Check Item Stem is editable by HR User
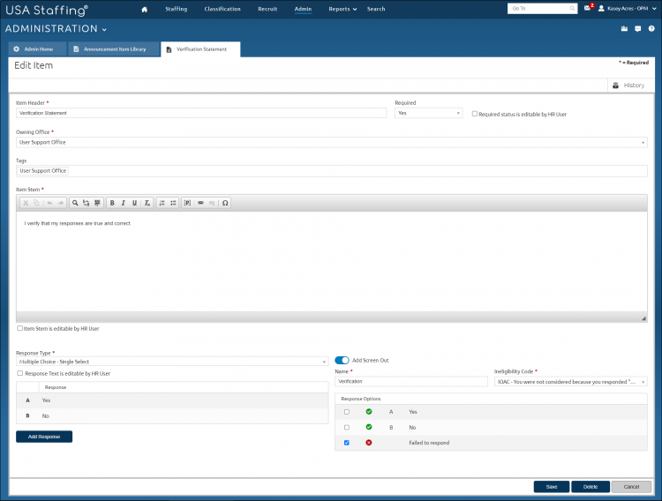 pyautogui.click(x=19, y=328)
